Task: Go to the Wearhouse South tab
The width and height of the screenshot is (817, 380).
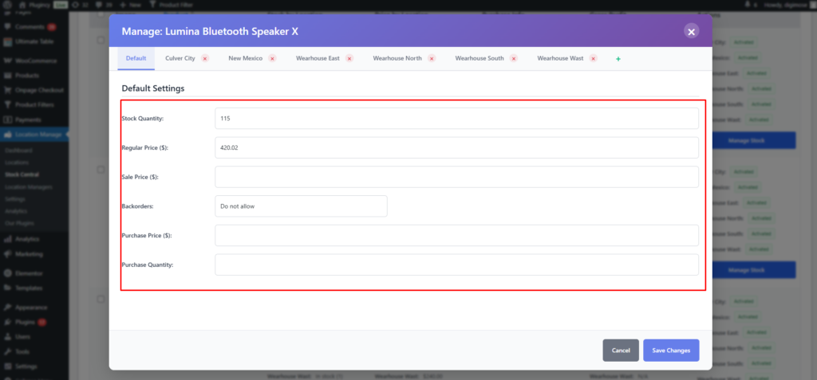Action: point(479,58)
